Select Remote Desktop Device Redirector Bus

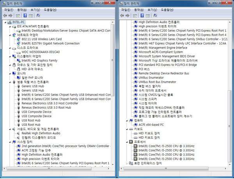tap(164, 73)
